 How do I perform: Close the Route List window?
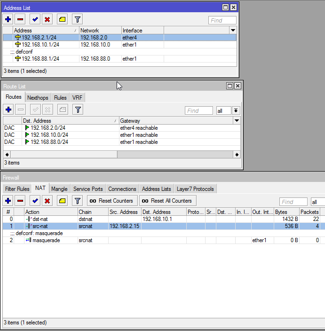(238, 86)
